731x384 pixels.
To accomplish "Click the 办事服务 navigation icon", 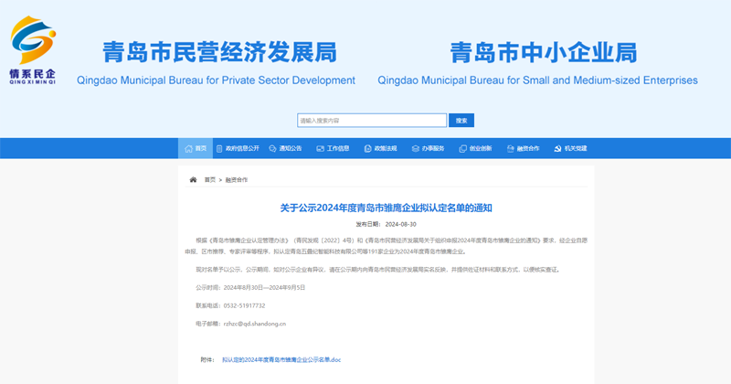I will 415,148.
